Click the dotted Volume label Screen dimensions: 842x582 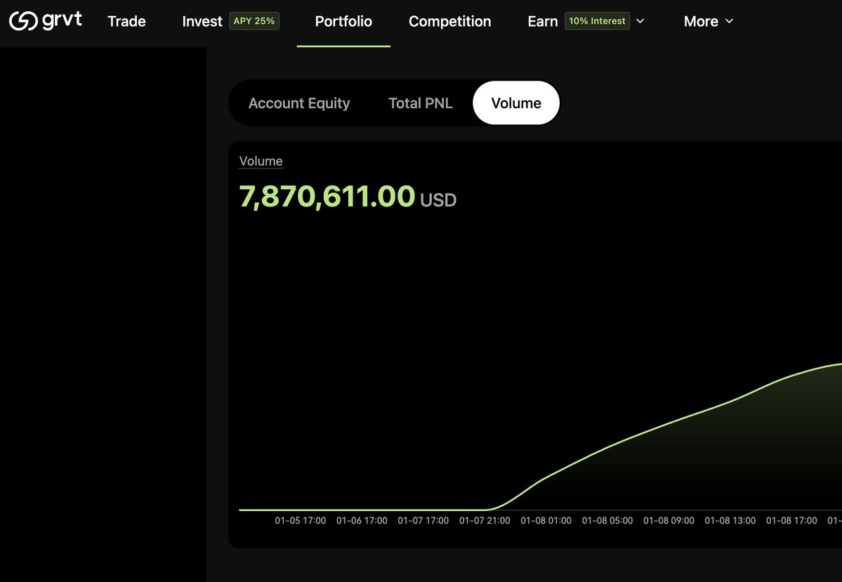(261, 161)
